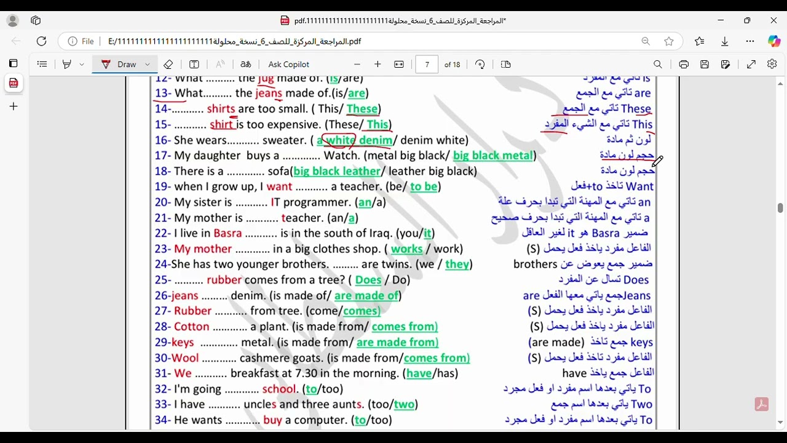Viewport: 787px width, 443px height.
Task: Click the green 'they' in line 24
Action: [x=457, y=265]
